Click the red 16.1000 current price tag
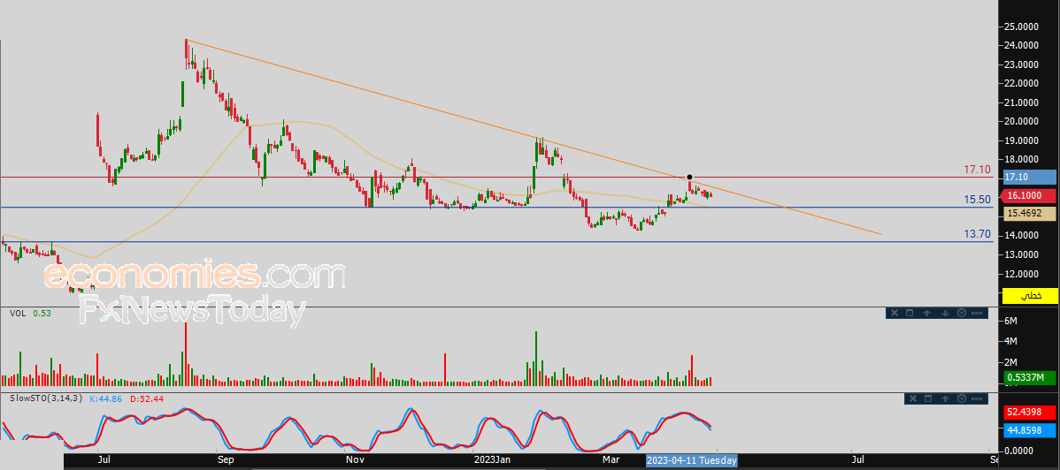1060x470 pixels. [x=1031, y=195]
